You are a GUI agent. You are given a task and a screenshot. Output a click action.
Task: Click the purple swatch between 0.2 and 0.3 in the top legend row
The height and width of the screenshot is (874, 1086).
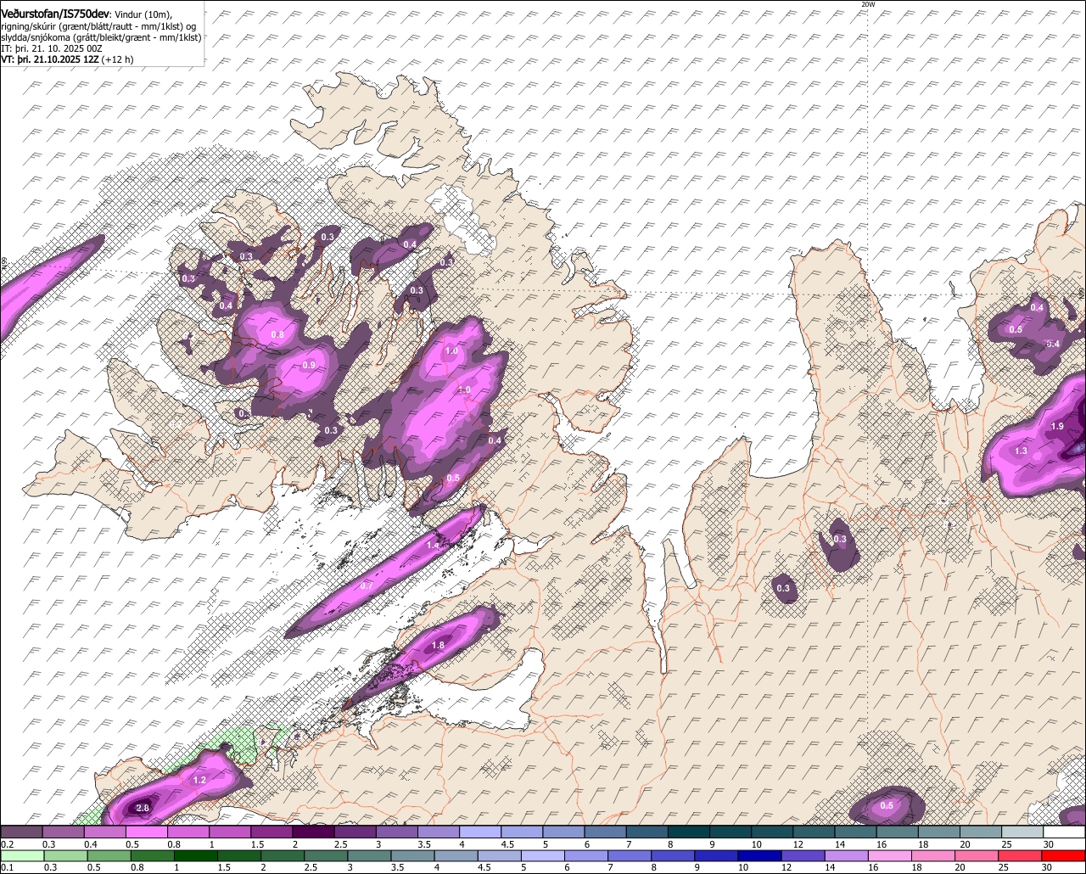pos(21,832)
